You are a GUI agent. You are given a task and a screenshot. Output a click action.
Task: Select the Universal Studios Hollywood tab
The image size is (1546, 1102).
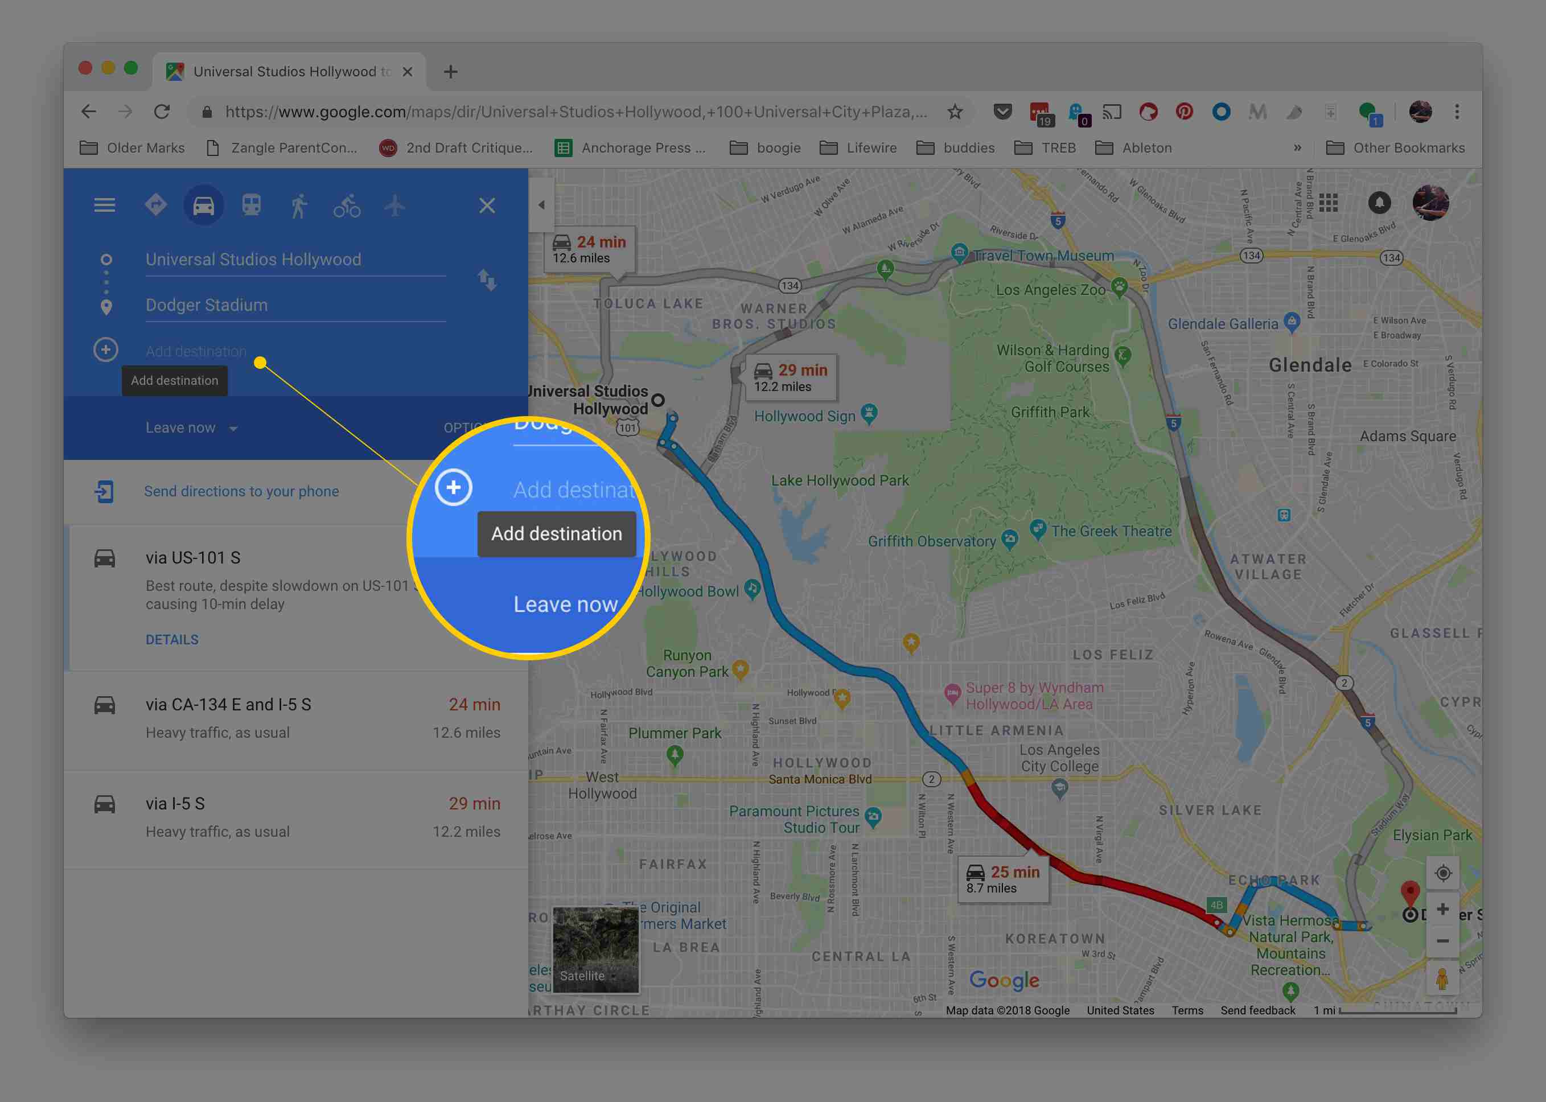290,72
